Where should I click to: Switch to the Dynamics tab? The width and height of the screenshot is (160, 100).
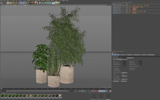130,55
